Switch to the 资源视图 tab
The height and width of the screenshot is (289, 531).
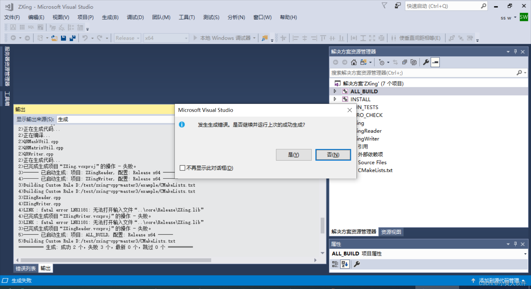point(391,232)
